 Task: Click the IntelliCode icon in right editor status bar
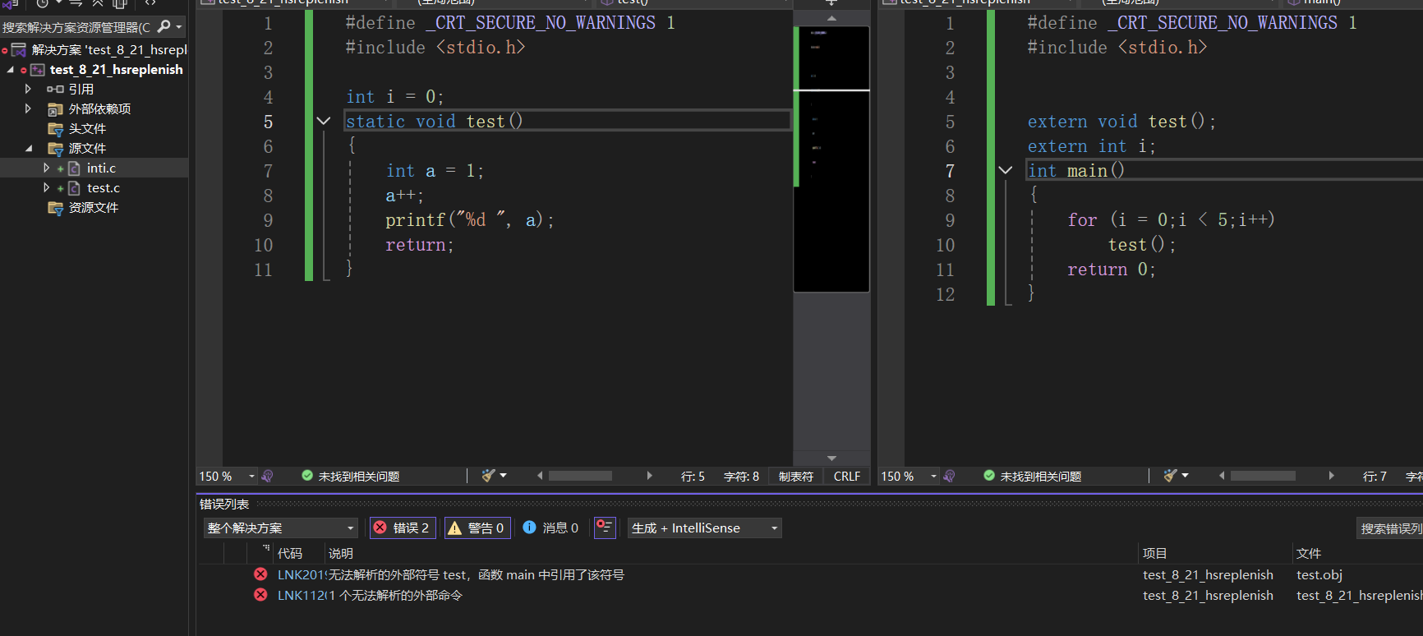click(x=949, y=476)
